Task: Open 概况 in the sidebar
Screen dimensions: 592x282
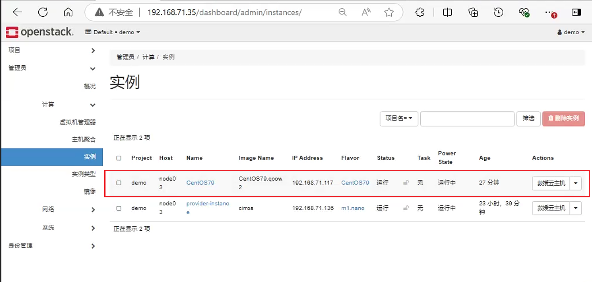Action: pos(90,86)
